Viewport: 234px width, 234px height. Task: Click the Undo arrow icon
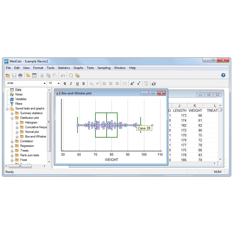(63, 75)
